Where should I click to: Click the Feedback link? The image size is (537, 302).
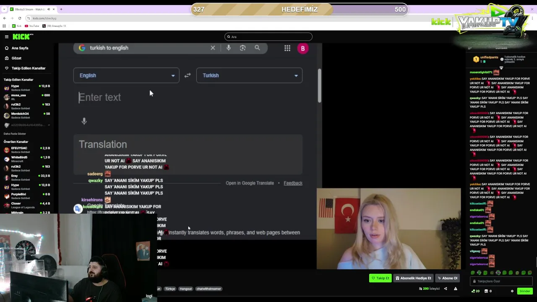click(293, 183)
